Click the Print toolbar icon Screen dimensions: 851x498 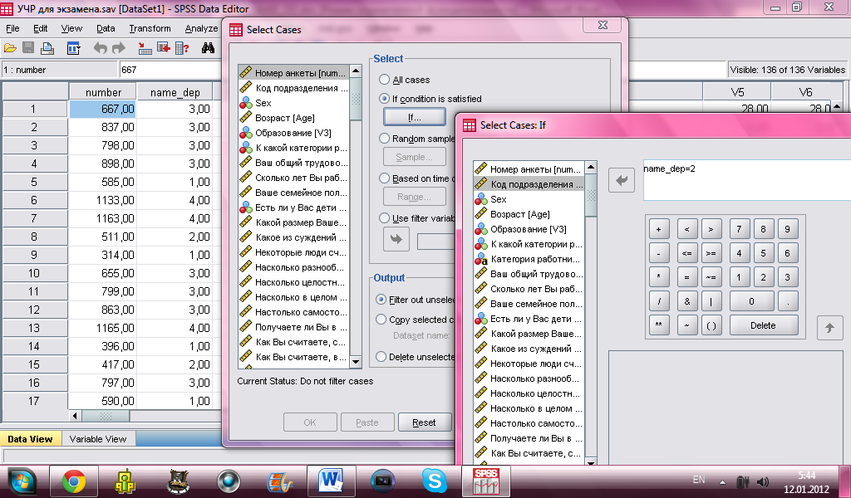47,48
